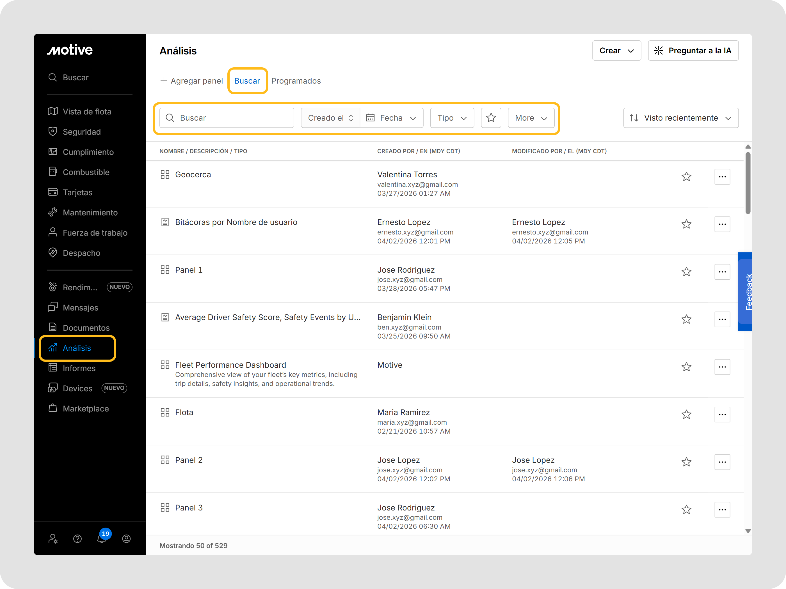Star the Fleet Performance Dashboard

click(686, 367)
